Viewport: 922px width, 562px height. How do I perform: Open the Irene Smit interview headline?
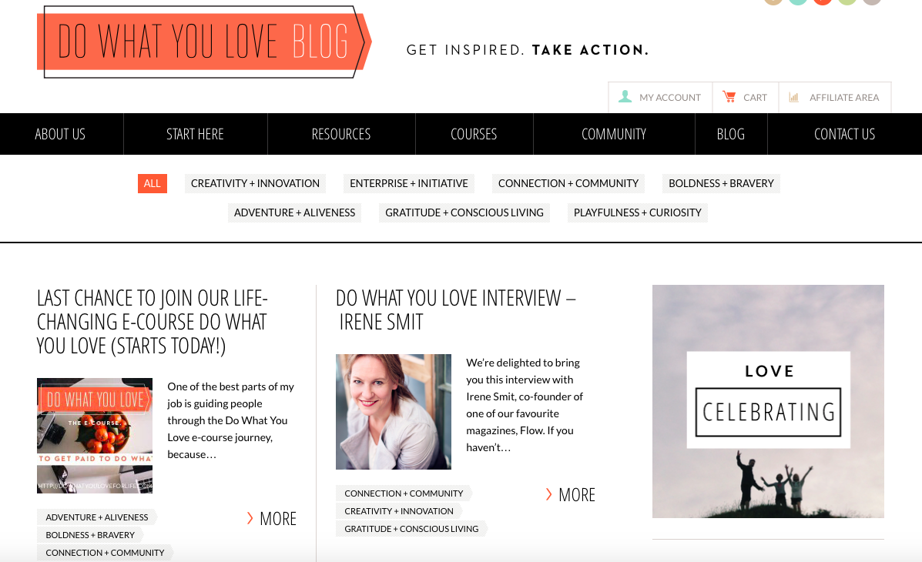[x=456, y=309]
